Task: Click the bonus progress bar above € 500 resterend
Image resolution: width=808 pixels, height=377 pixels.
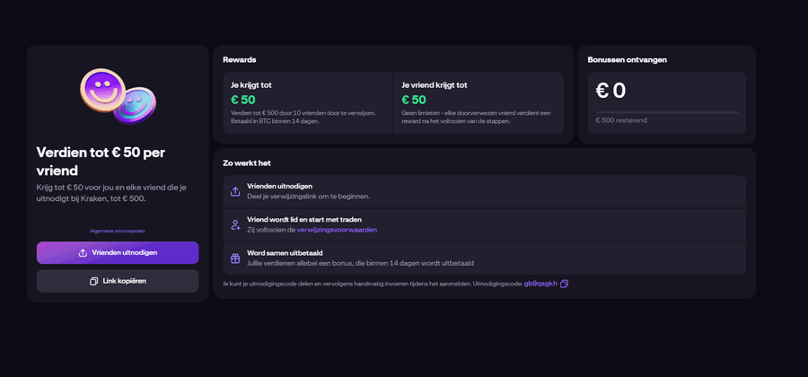Action: click(666, 112)
